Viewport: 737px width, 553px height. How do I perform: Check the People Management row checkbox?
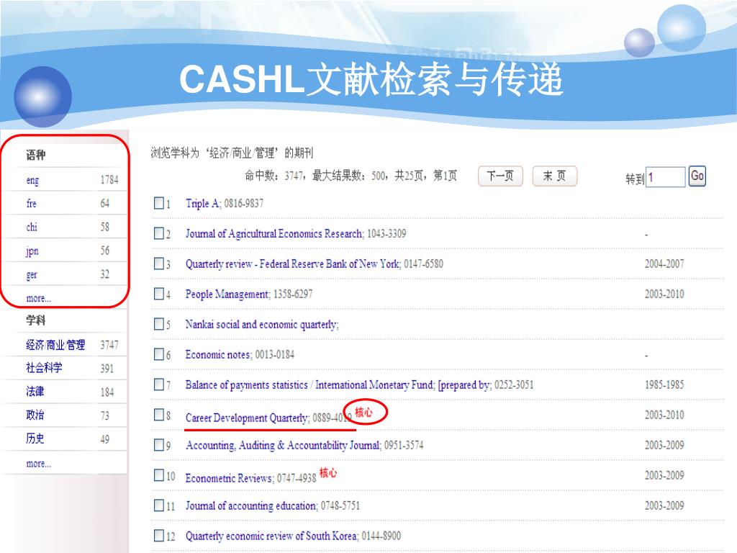(159, 294)
